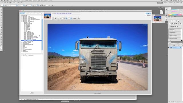
Task: Hide the Background layer eye icon
Action: (169, 47)
